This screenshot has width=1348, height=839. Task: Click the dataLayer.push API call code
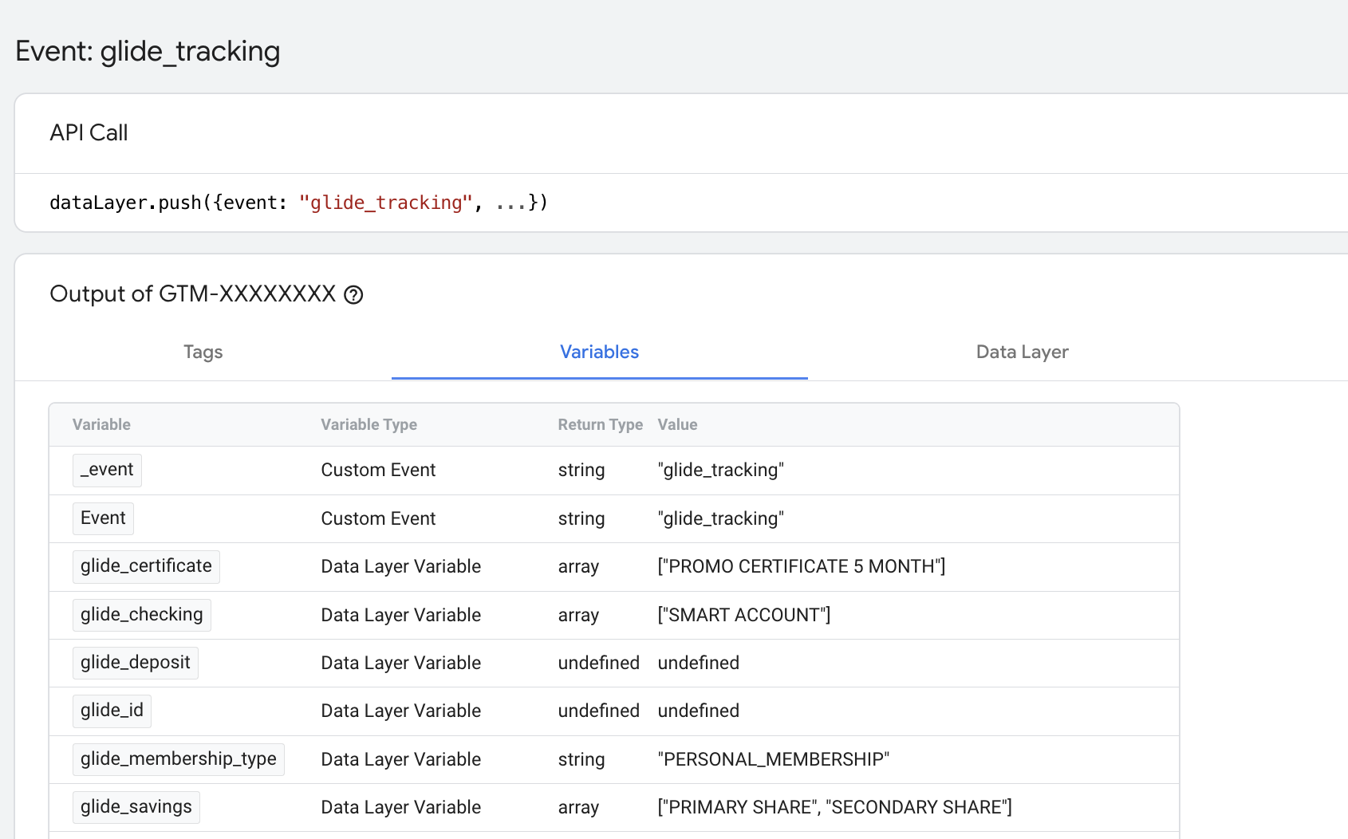click(x=298, y=203)
